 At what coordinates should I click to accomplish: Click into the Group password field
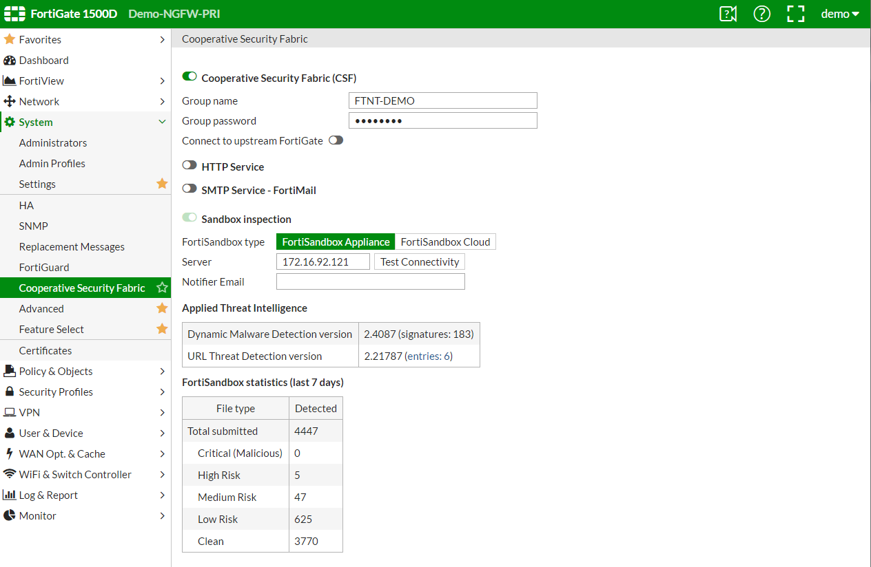(442, 120)
